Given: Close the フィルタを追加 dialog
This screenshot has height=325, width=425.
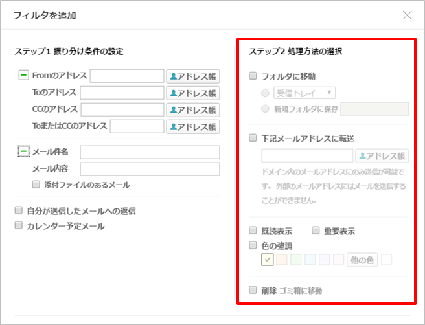Looking at the screenshot, I should click(407, 15).
